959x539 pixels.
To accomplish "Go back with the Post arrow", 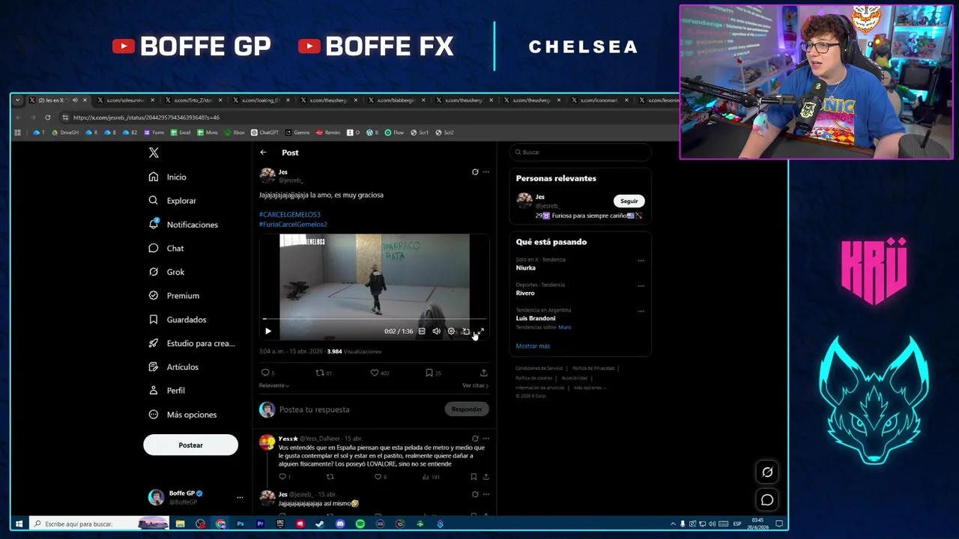I will [x=263, y=153].
